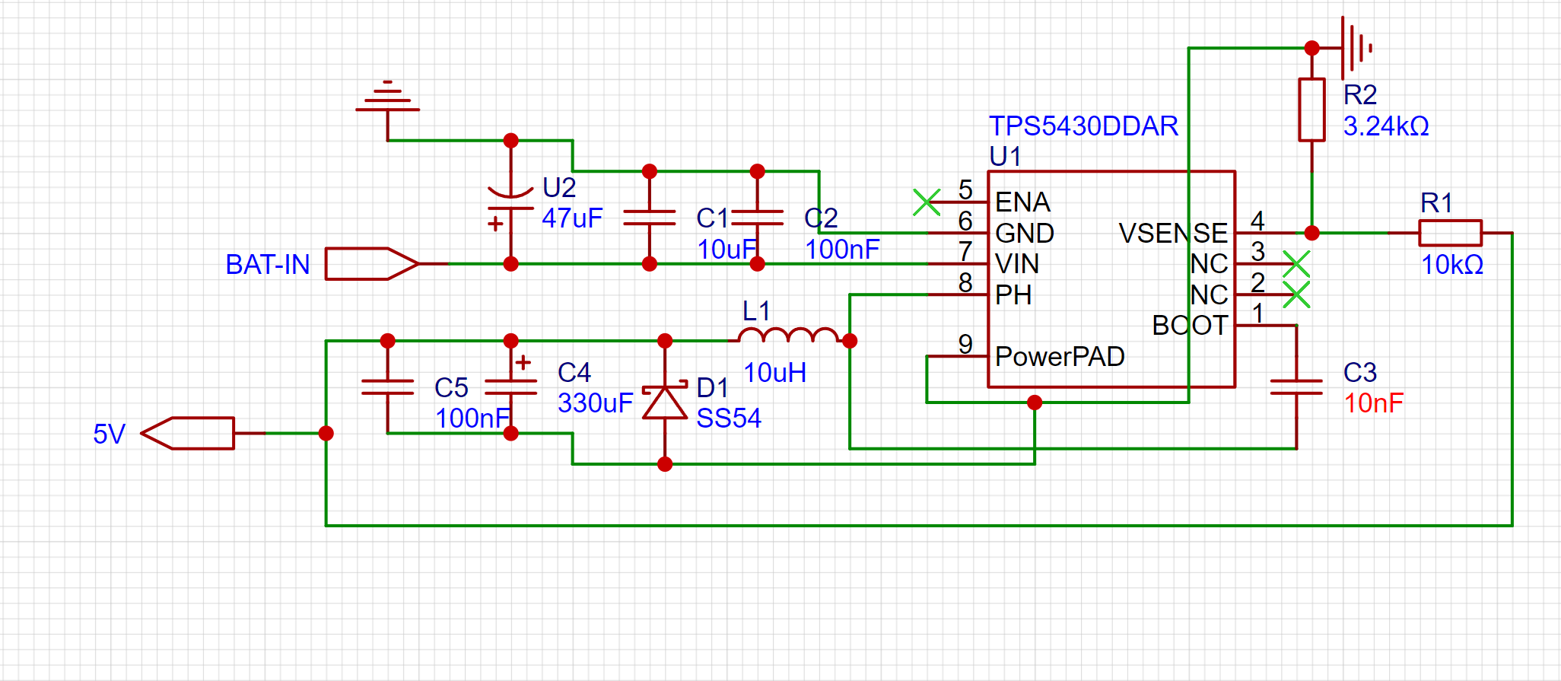Click the R2 designator label
Screen dimensions: 1561x681
pyautogui.click(x=1360, y=95)
